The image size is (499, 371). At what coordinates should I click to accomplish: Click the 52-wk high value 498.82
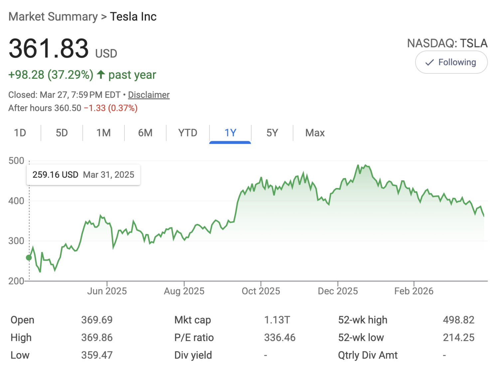coord(459,320)
